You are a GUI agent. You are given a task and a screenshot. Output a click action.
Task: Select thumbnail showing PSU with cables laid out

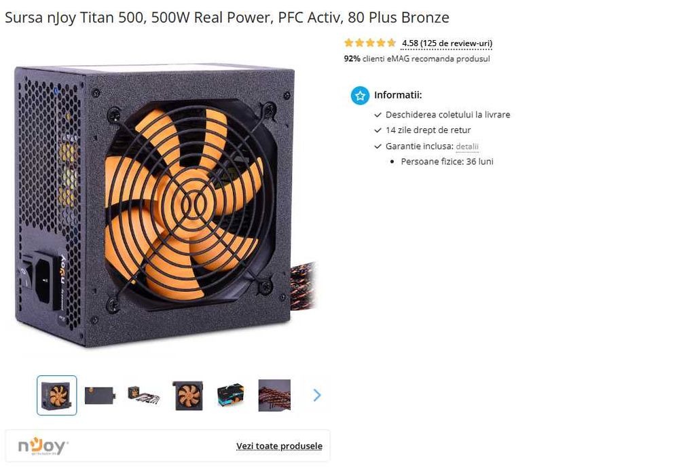click(x=144, y=395)
